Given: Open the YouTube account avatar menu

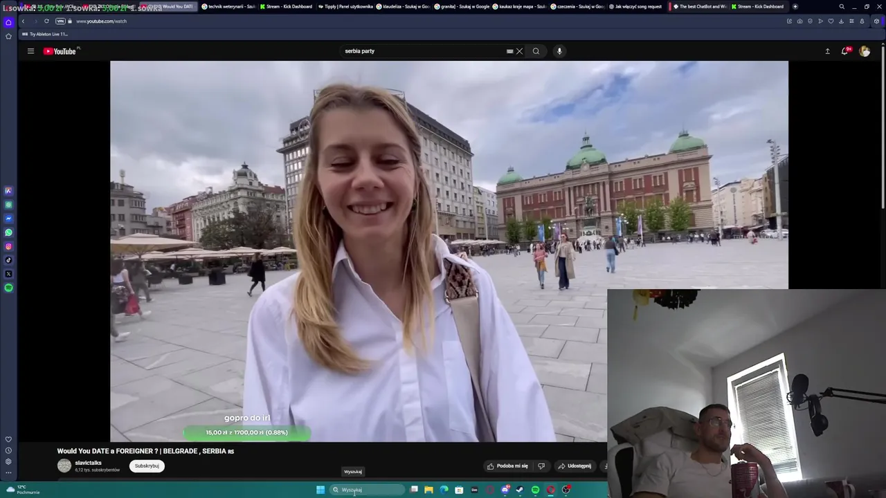Looking at the screenshot, I should 865,51.
